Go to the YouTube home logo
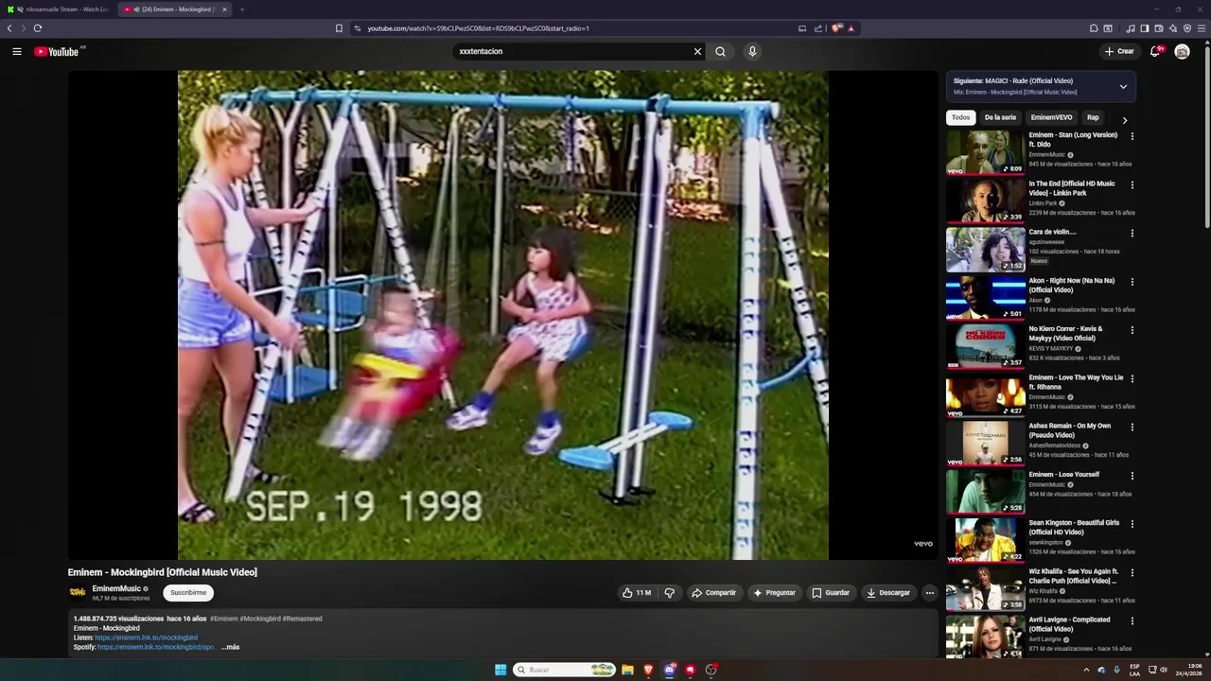Screen dimensions: 1211x681 56,51
